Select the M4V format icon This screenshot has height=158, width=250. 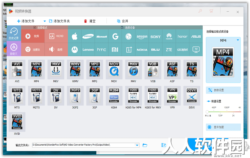click(134, 70)
